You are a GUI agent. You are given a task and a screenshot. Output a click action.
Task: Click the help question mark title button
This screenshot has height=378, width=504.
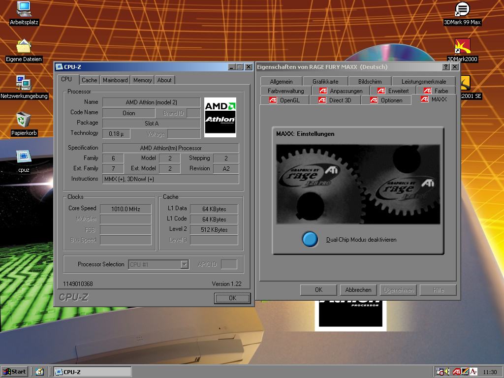click(x=446, y=67)
